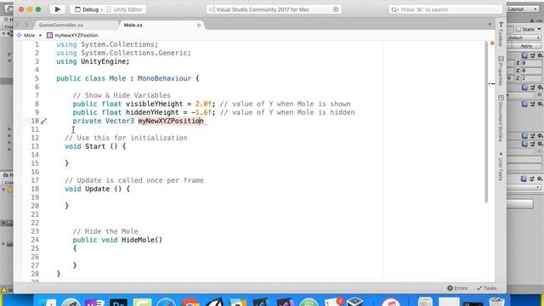Open the Transform component preset sliders icon
544x306 pixels.
coord(533,55)
